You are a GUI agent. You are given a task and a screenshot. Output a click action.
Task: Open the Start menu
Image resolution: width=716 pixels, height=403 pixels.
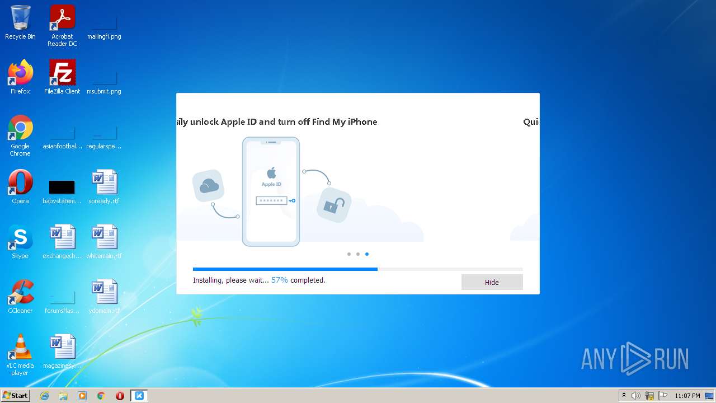point(15,396)
